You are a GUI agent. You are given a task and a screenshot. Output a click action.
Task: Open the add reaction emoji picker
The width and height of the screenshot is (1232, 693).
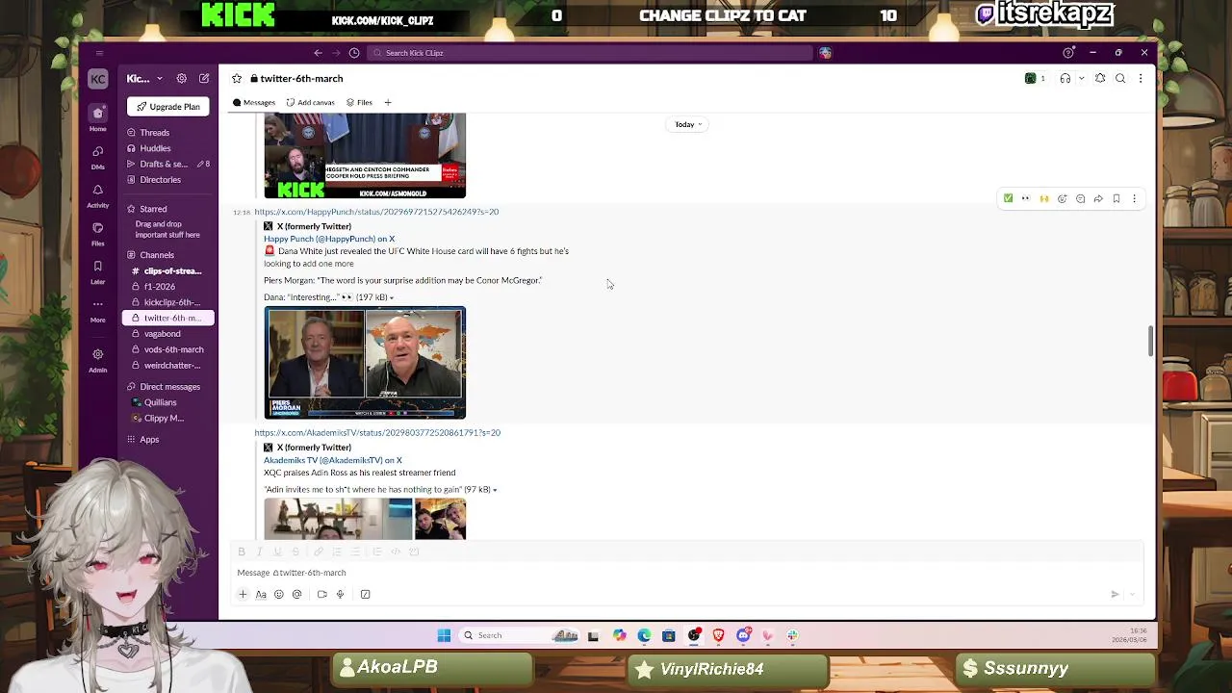pos(1063,199)
